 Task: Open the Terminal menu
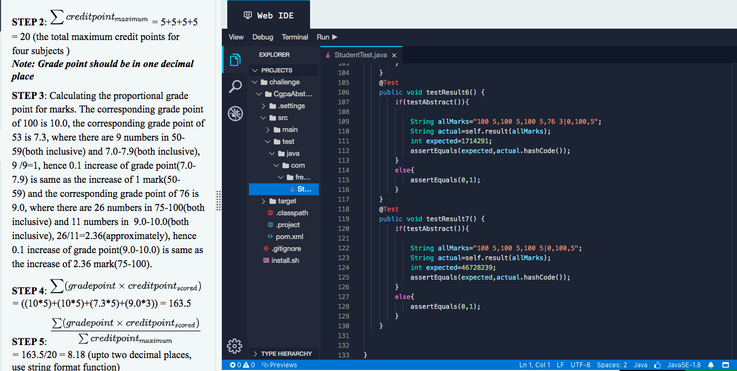tap(294, 37)
